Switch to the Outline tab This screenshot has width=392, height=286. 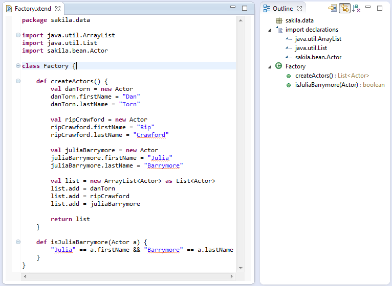click(282, 9)
